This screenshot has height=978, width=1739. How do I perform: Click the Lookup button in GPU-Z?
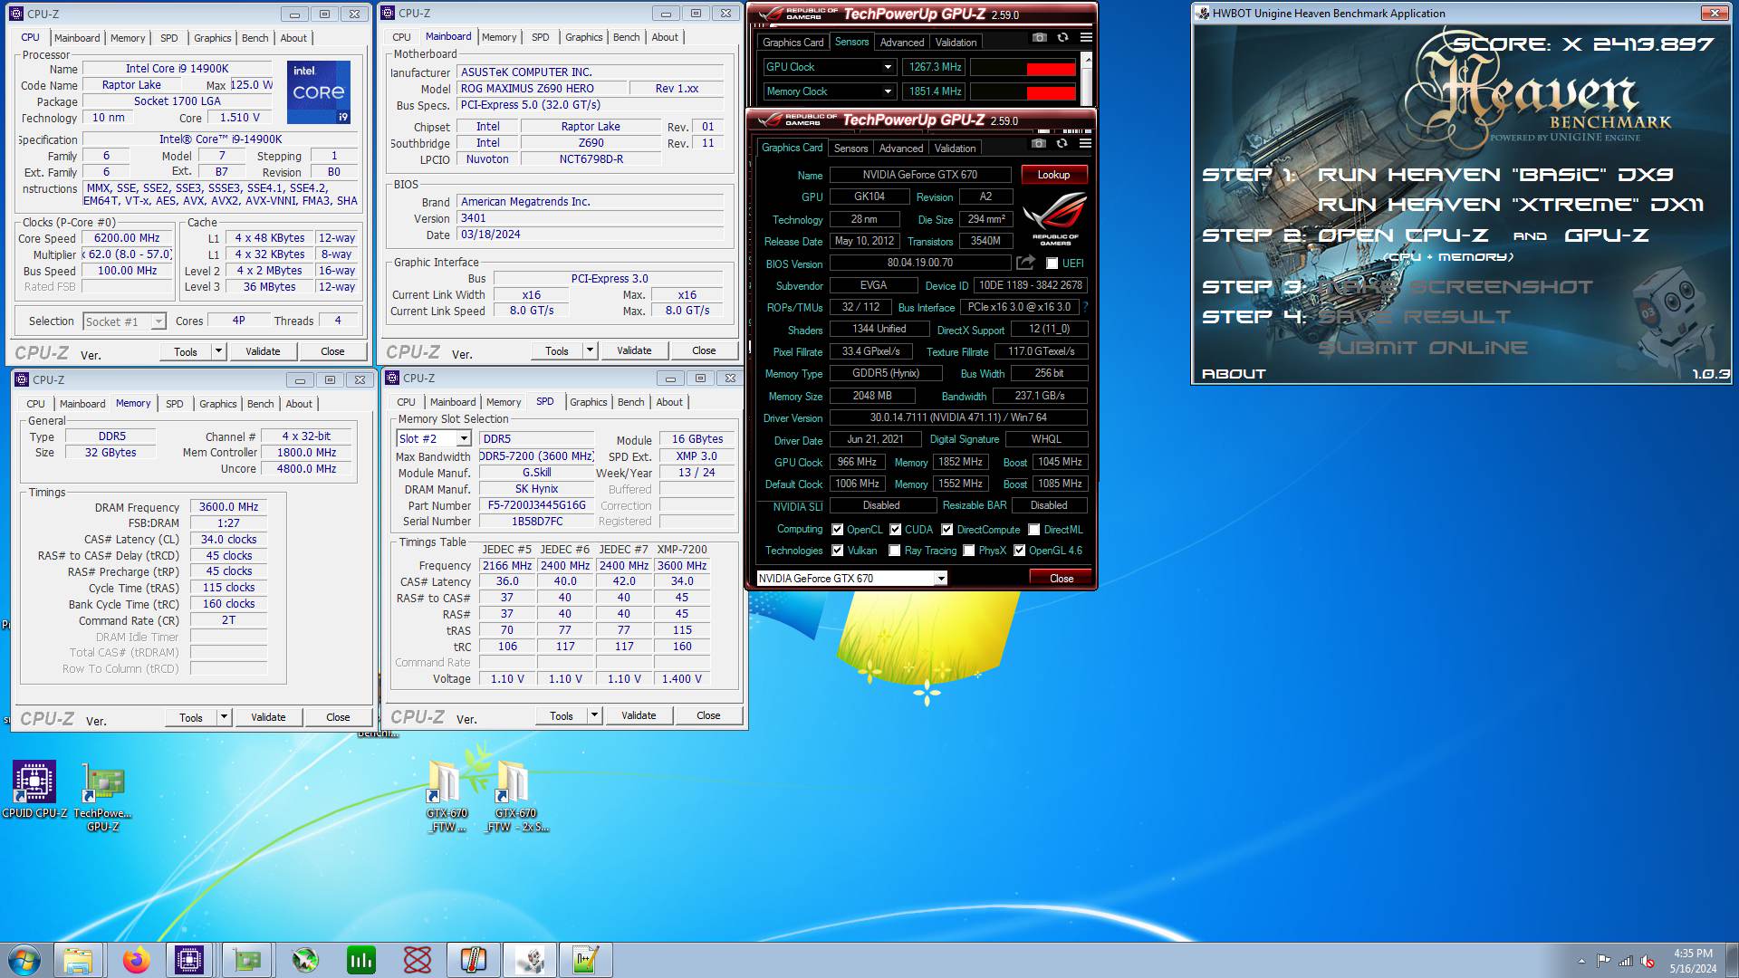(x=1053, y=175)
